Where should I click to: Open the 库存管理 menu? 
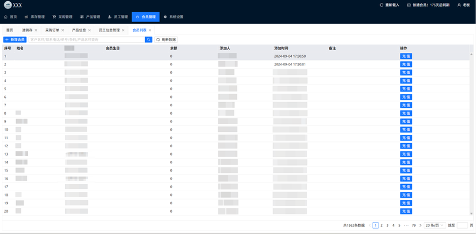coord(35,17)
